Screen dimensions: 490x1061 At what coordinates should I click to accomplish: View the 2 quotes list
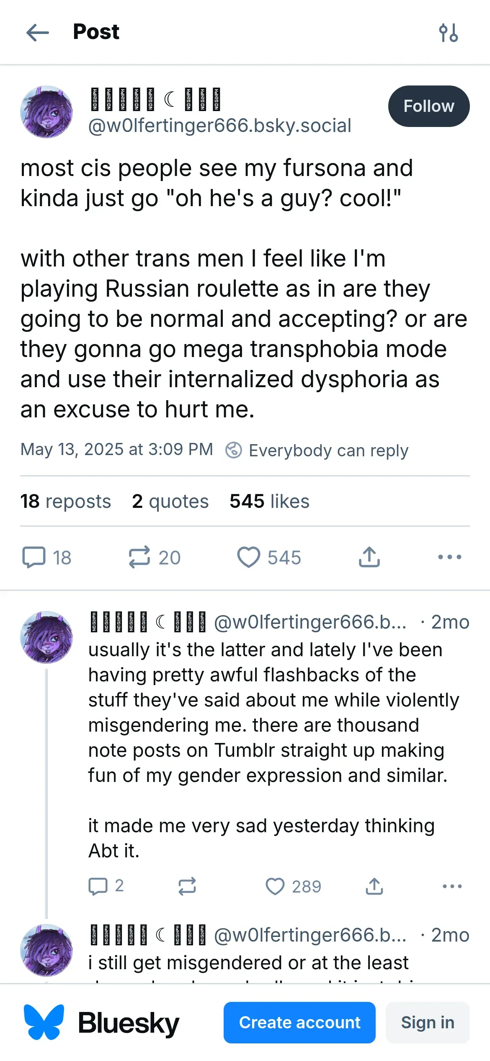(170, 502)
